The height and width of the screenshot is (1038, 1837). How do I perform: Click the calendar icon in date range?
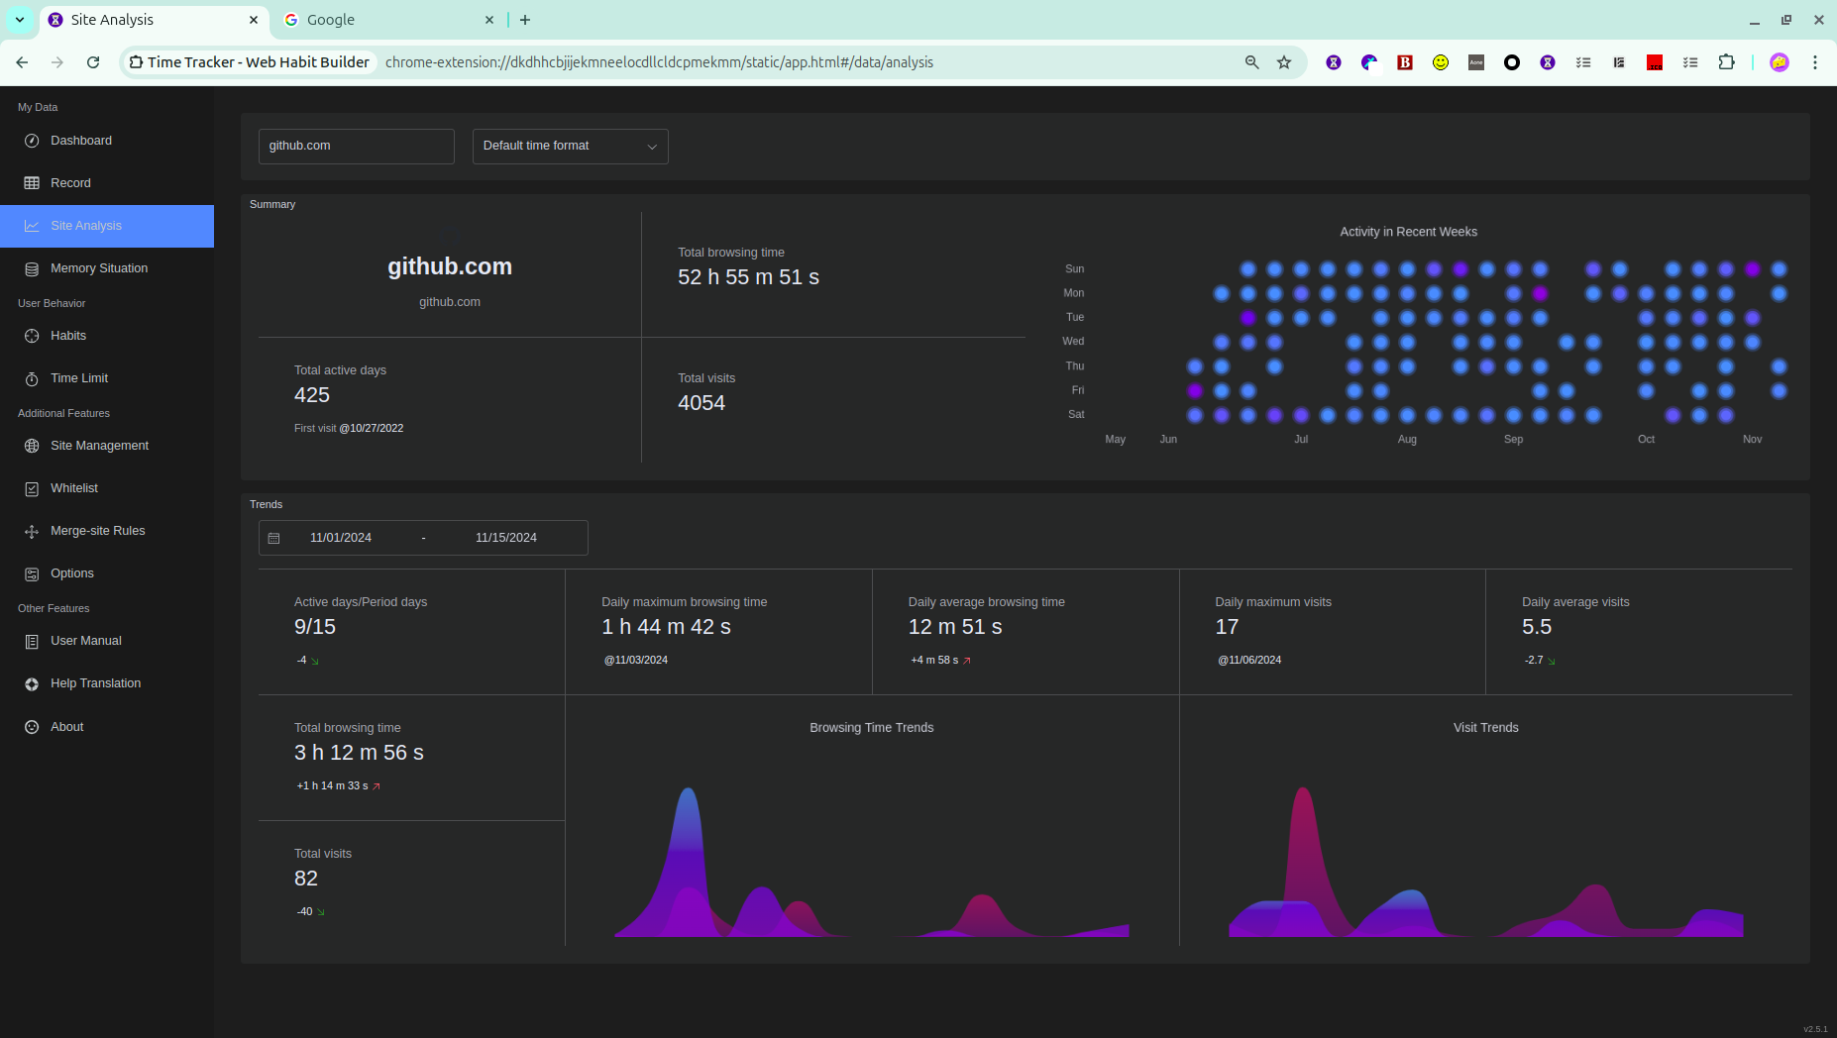(274, 538)
